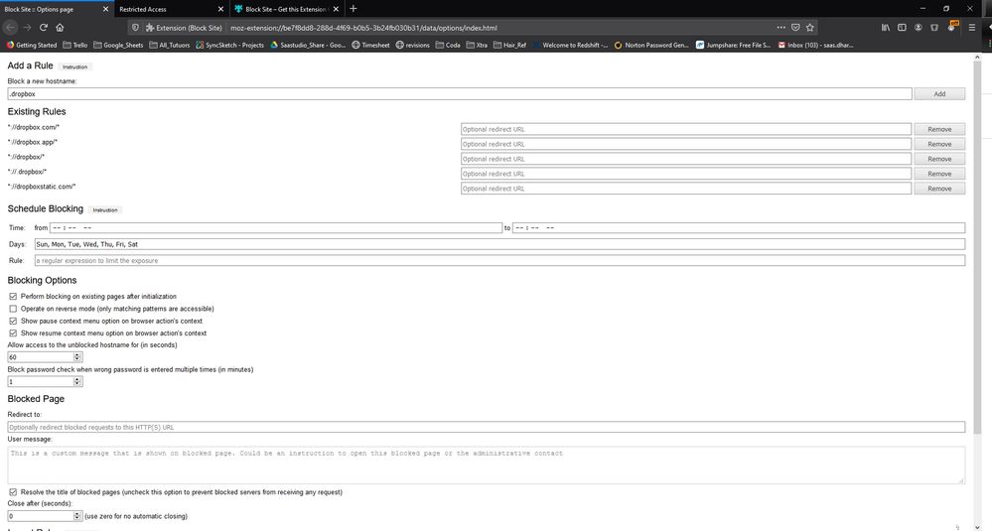Open Norton Password Generator bookmark
The width and height of the screenshot is (992, 531).
(651, 45)
